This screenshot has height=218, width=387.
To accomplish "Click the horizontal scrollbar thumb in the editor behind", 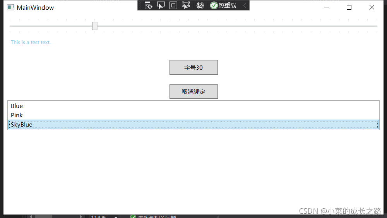I will [44, 216].
